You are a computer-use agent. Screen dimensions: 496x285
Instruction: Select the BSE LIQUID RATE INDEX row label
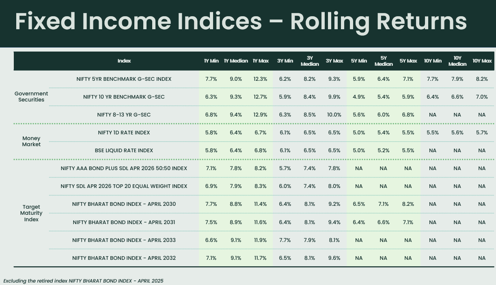[x=124, y=151]
